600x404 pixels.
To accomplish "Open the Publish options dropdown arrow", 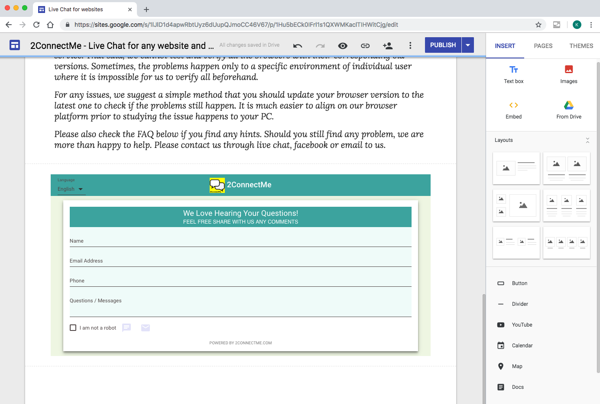I will click(x=468, y=45).
